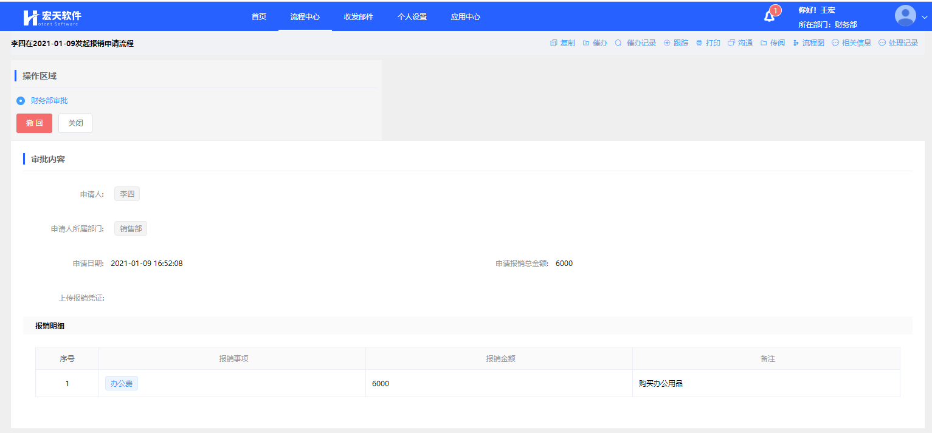Go to 首页 in the navigation
Screen dimensions: 932x433
[x=259, y=17]
